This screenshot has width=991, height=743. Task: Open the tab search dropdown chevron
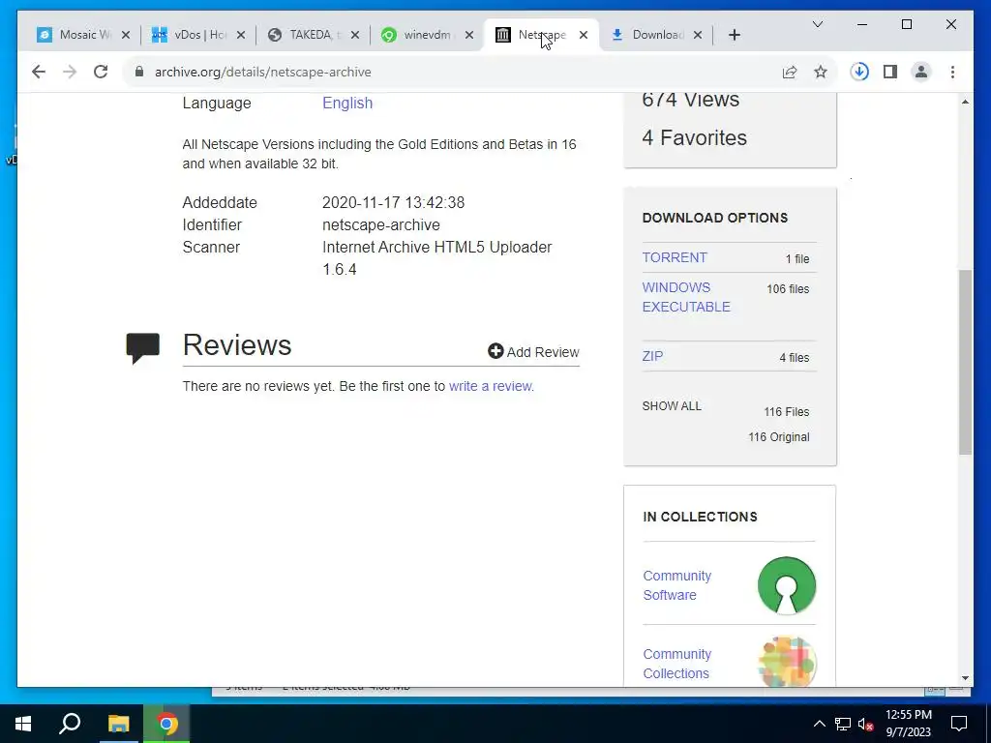click(x=817, y=24)
